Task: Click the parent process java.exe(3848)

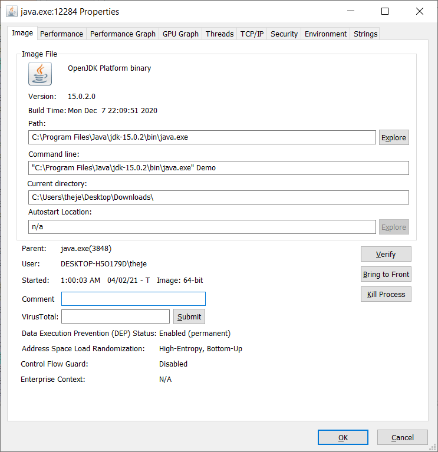Action: point(86,249)
